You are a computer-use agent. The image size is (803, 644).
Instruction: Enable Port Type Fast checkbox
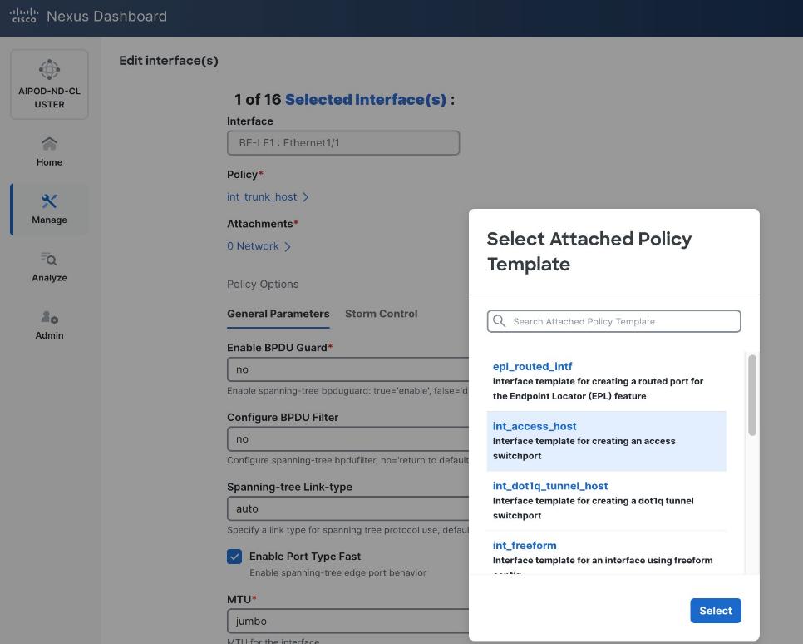point(234,556)
